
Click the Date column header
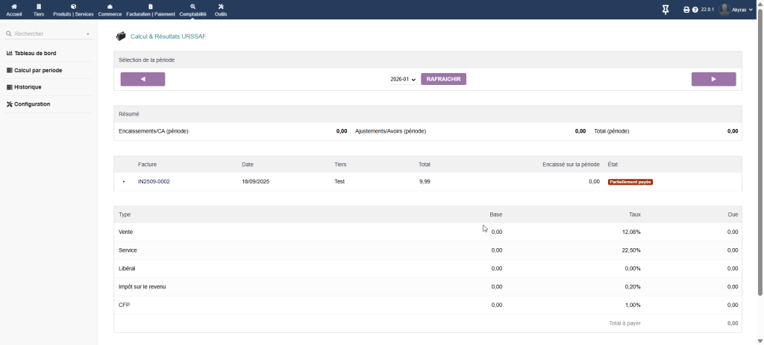248,165
